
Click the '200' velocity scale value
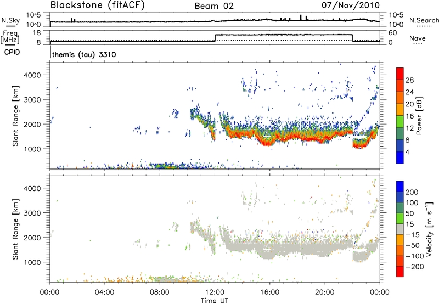(412, 192)
